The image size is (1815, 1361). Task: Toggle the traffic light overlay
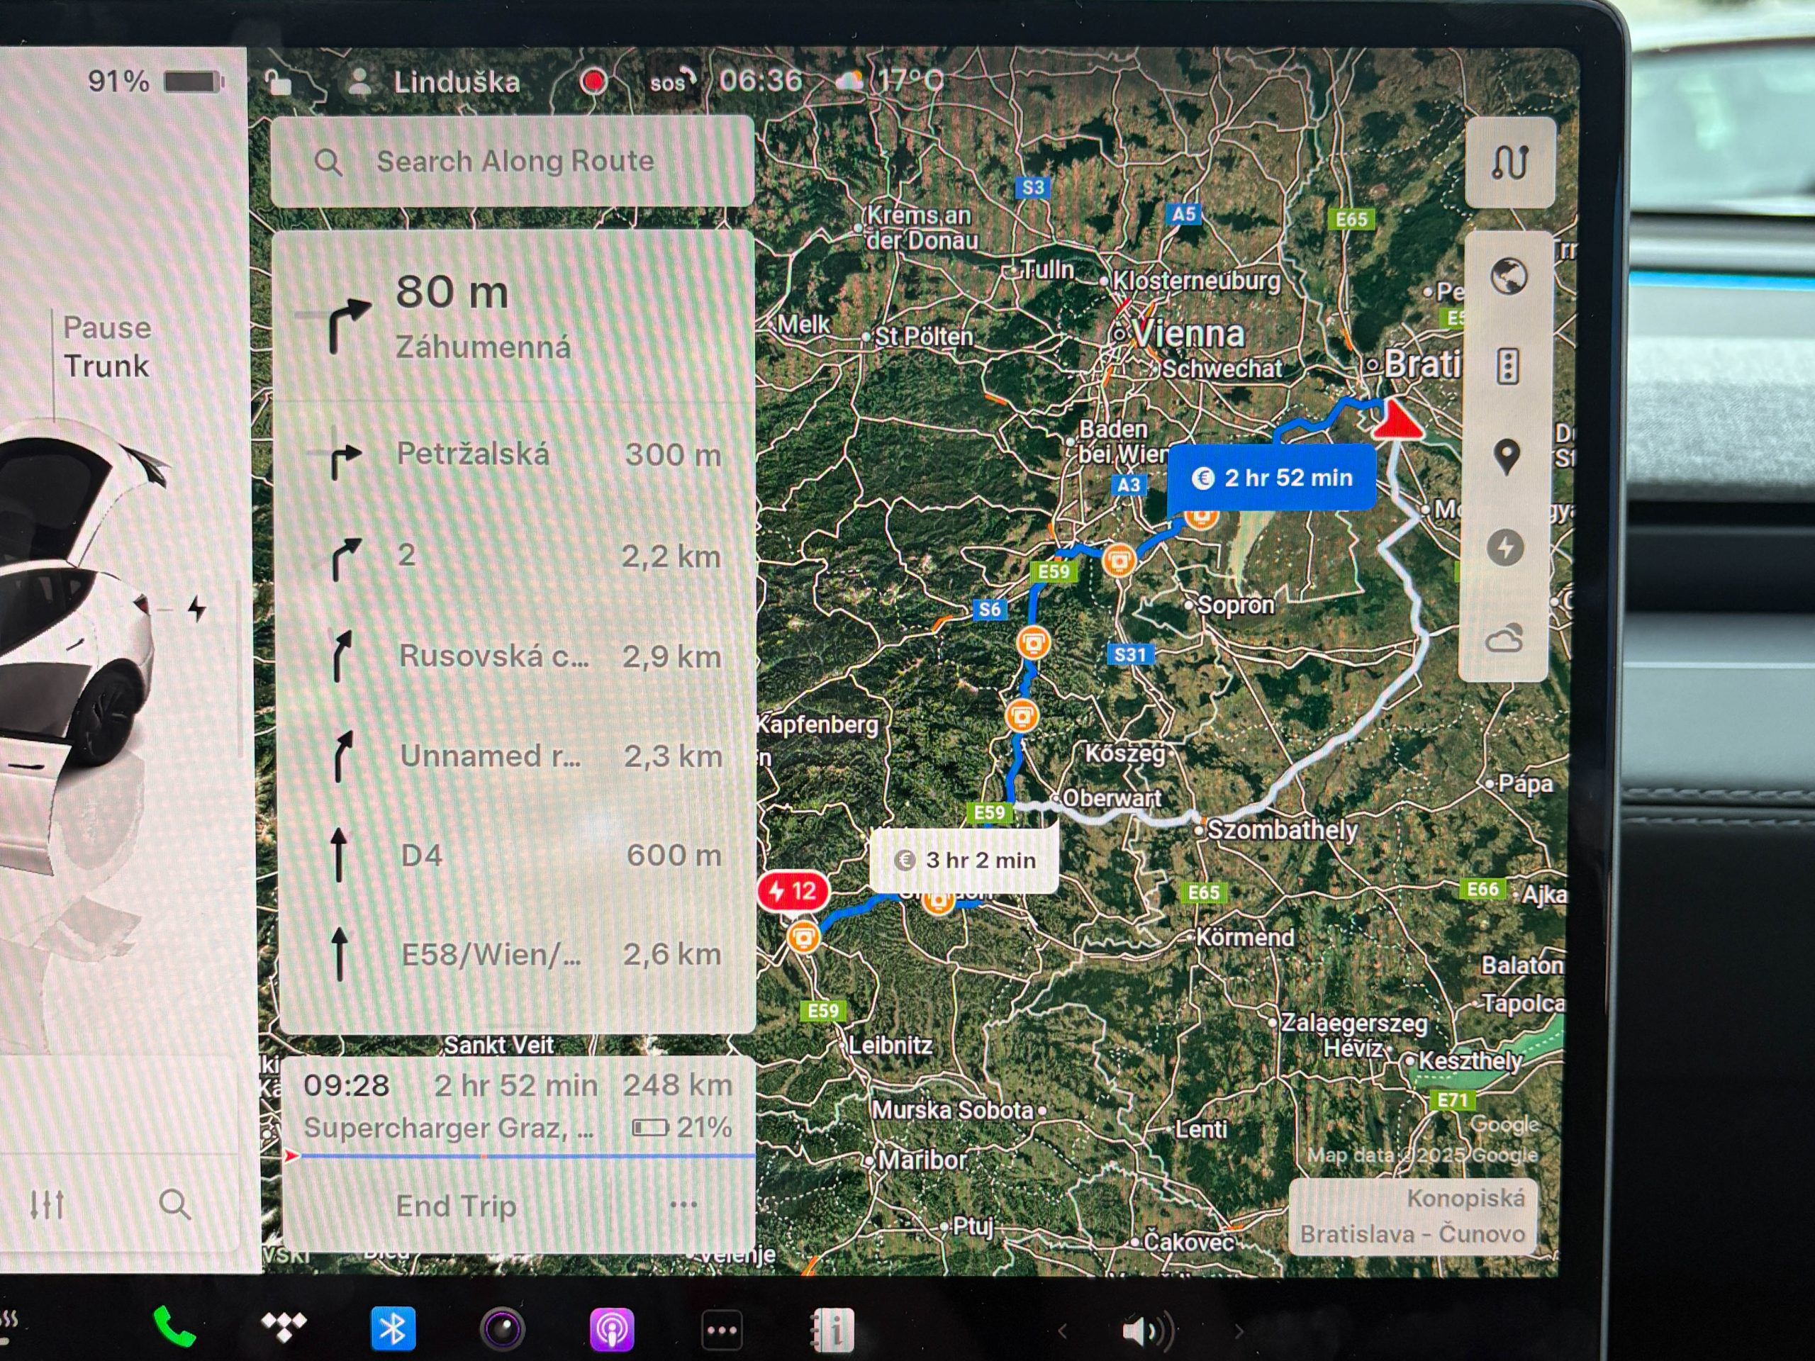[1507, 366]
